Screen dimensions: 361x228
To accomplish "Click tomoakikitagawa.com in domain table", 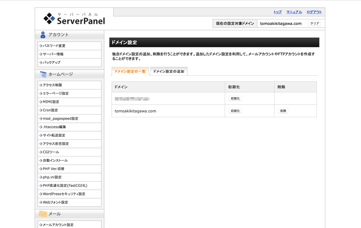I will click(135, 111).
